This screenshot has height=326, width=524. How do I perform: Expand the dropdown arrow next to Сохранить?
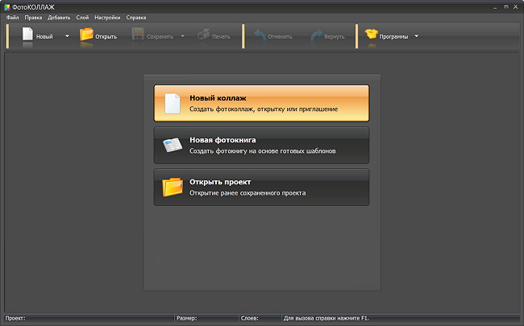[x=183, y=36]
